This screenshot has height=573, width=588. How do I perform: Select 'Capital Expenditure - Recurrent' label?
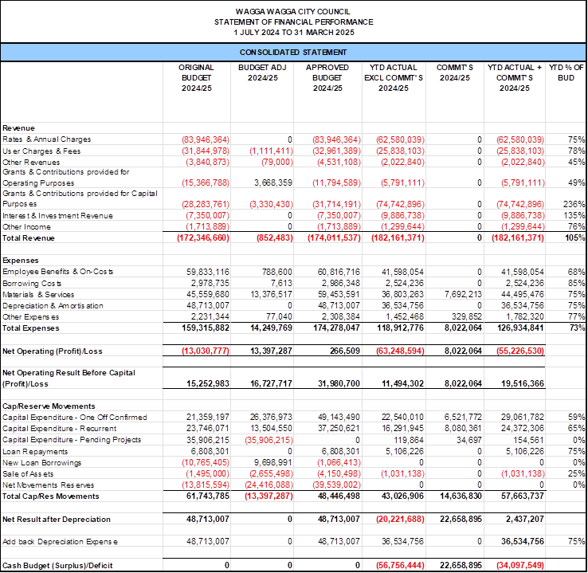(x=59, y=429)
